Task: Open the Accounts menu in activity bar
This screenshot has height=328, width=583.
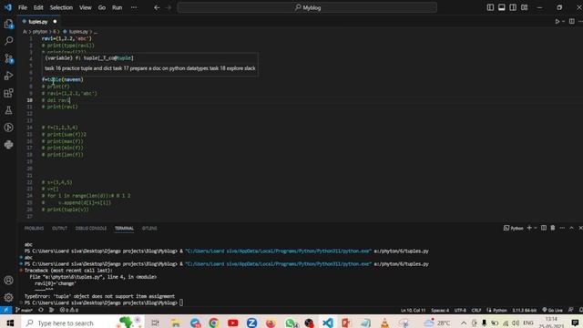Action: coord(8,280)
